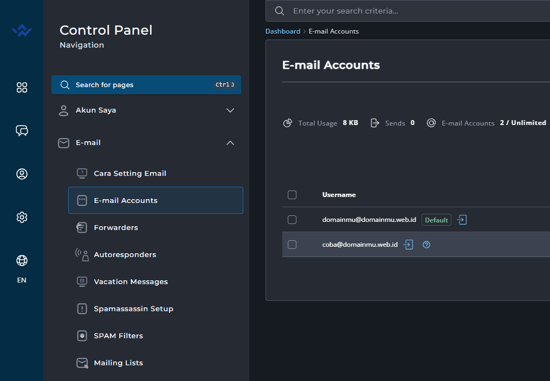This screenshot has height=381, width=550.
Task: Click the E-mail section label
Action: (88, 142)
